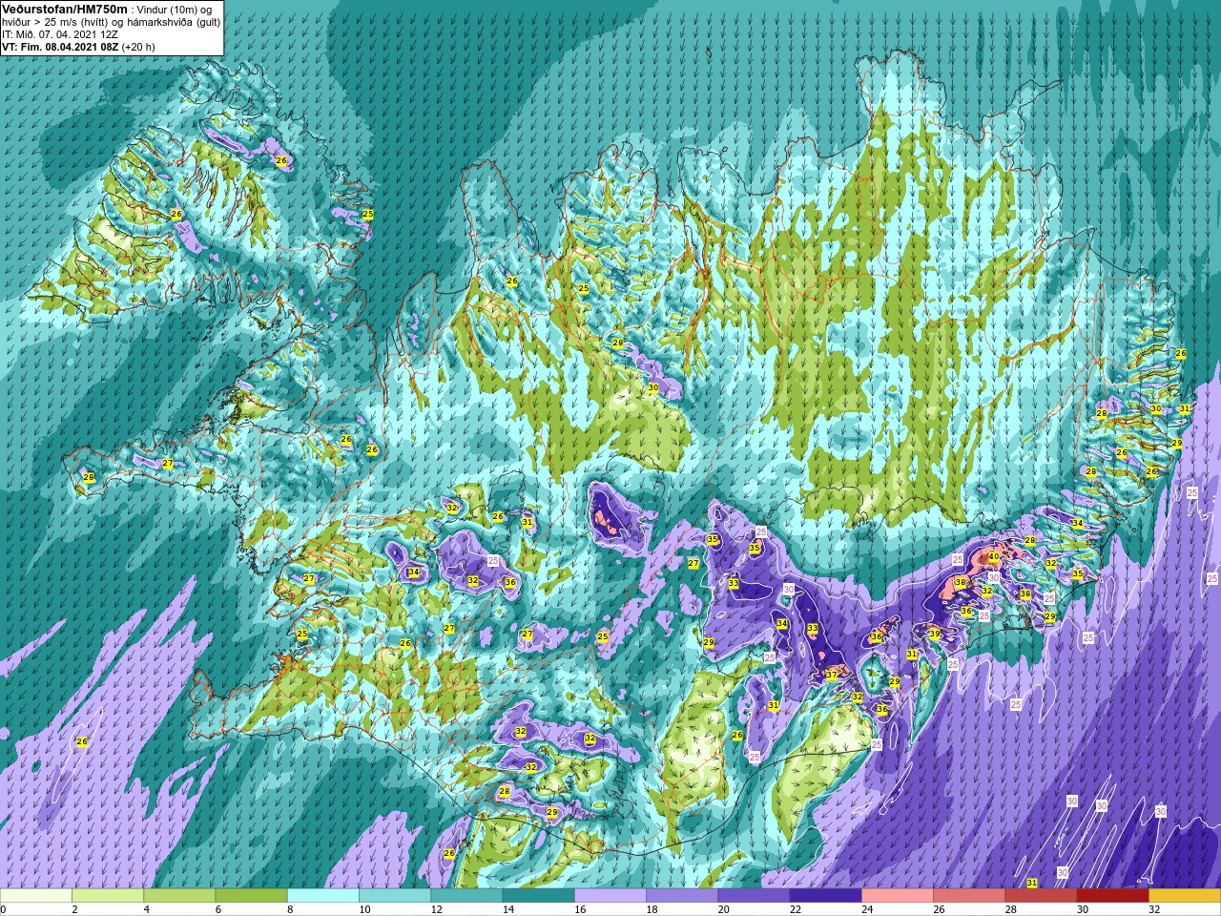Click the '2' tick on the color scale
1221x916 pixels.
[73, 909]
